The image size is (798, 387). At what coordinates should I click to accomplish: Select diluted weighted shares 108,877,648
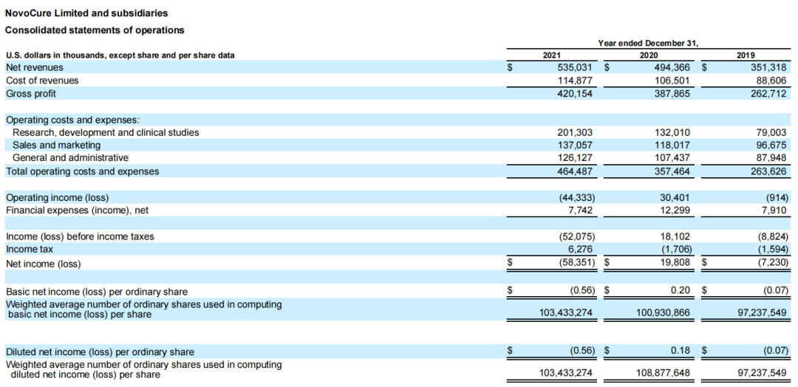coord(663,373)
